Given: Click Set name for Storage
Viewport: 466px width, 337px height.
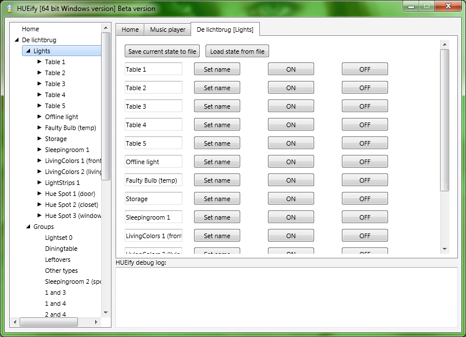Looking at the screenshot, I should coord(217,198).
